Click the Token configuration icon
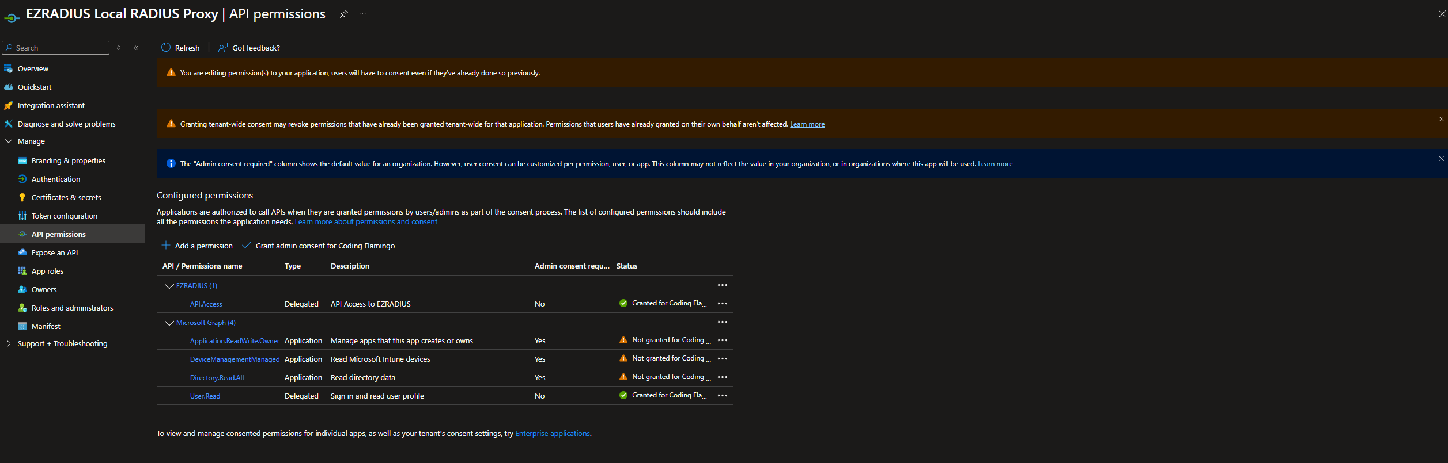 point(22,216)
